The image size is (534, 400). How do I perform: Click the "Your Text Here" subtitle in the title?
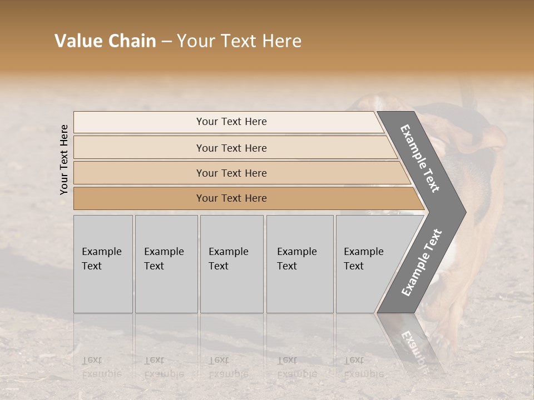tap(239, 41)
